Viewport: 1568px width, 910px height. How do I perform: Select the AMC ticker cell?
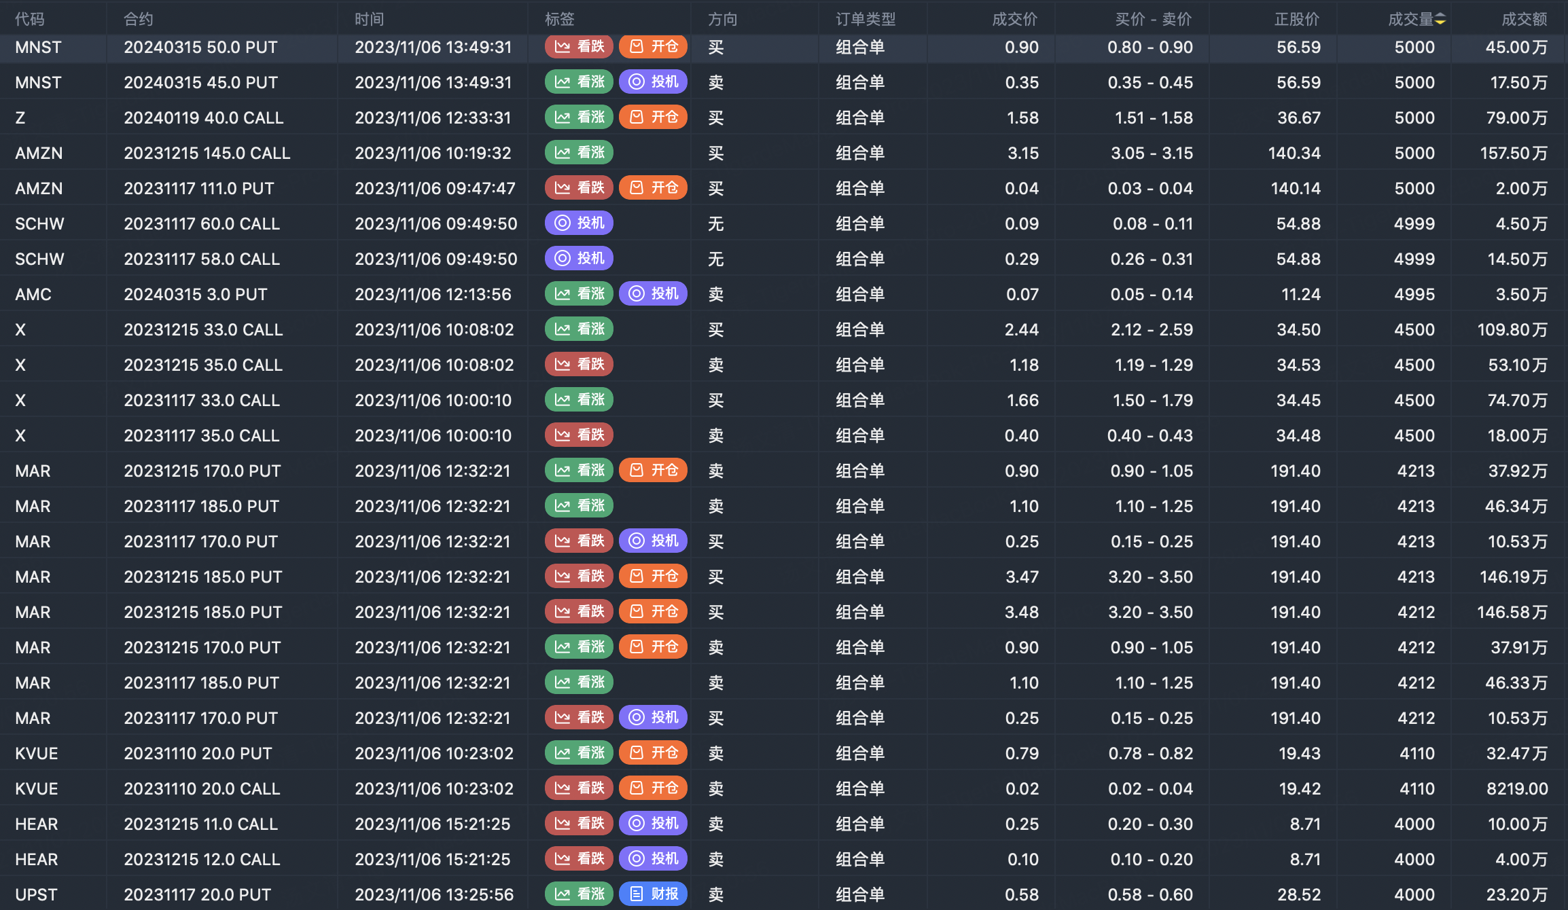coord(33,294)
